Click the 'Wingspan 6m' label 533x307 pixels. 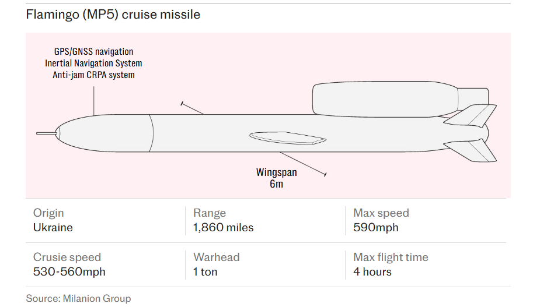click(276, 178)
